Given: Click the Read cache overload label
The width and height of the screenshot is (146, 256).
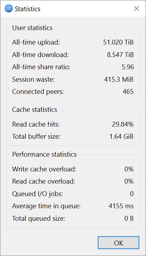Looking at the screenshot, I should click(x=44, y=181).
